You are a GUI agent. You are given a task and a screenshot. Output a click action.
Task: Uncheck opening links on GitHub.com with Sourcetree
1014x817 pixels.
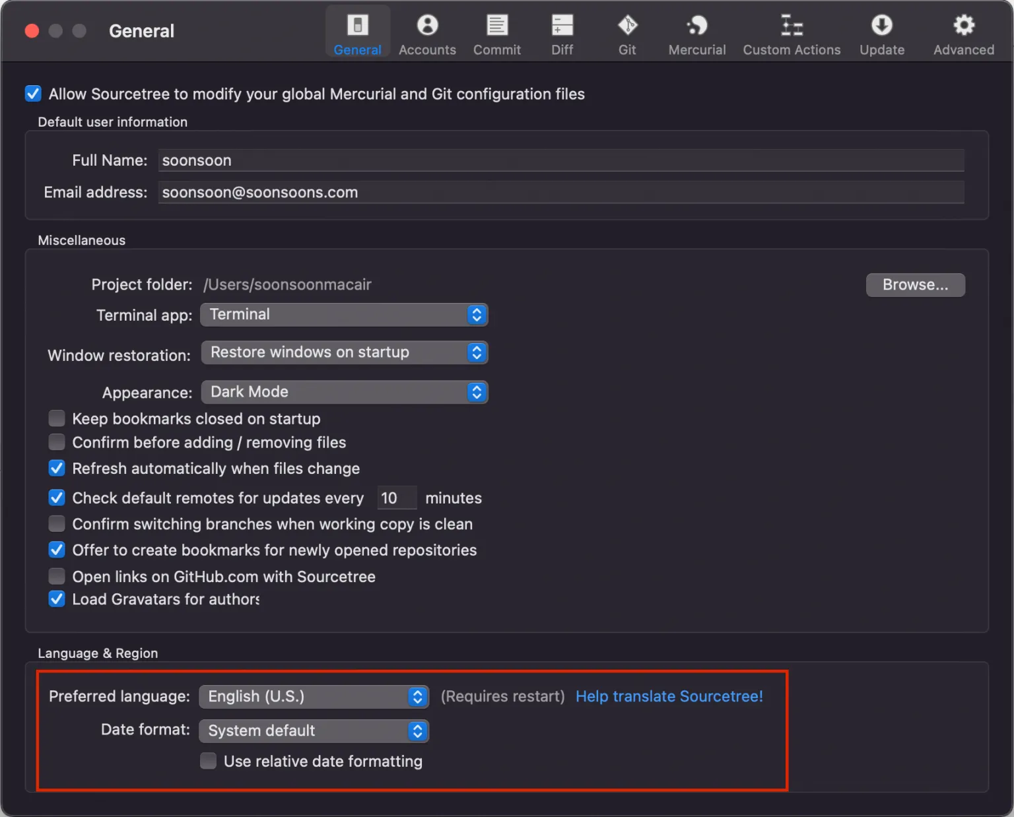point(57,575)
